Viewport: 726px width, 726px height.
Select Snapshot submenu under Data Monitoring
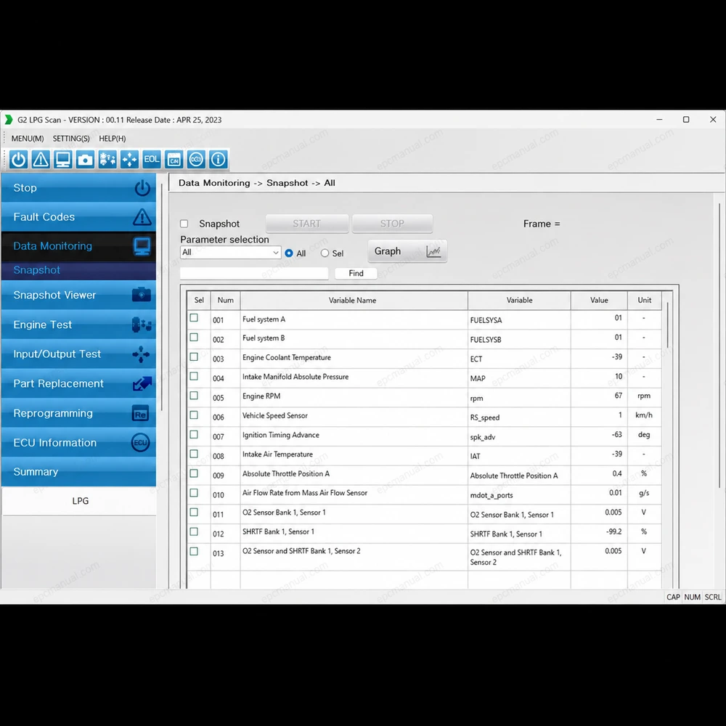[x=78, y=270]
